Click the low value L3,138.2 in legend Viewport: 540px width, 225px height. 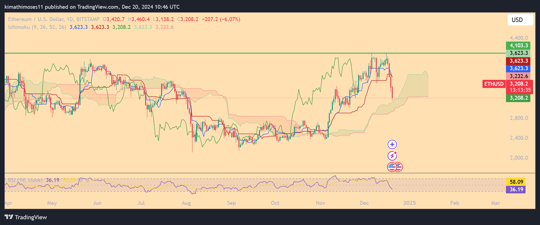[x=163, y=19]
